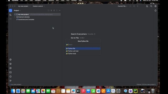
Task: Open more run actions menu
Action: [x=138, y=6]
